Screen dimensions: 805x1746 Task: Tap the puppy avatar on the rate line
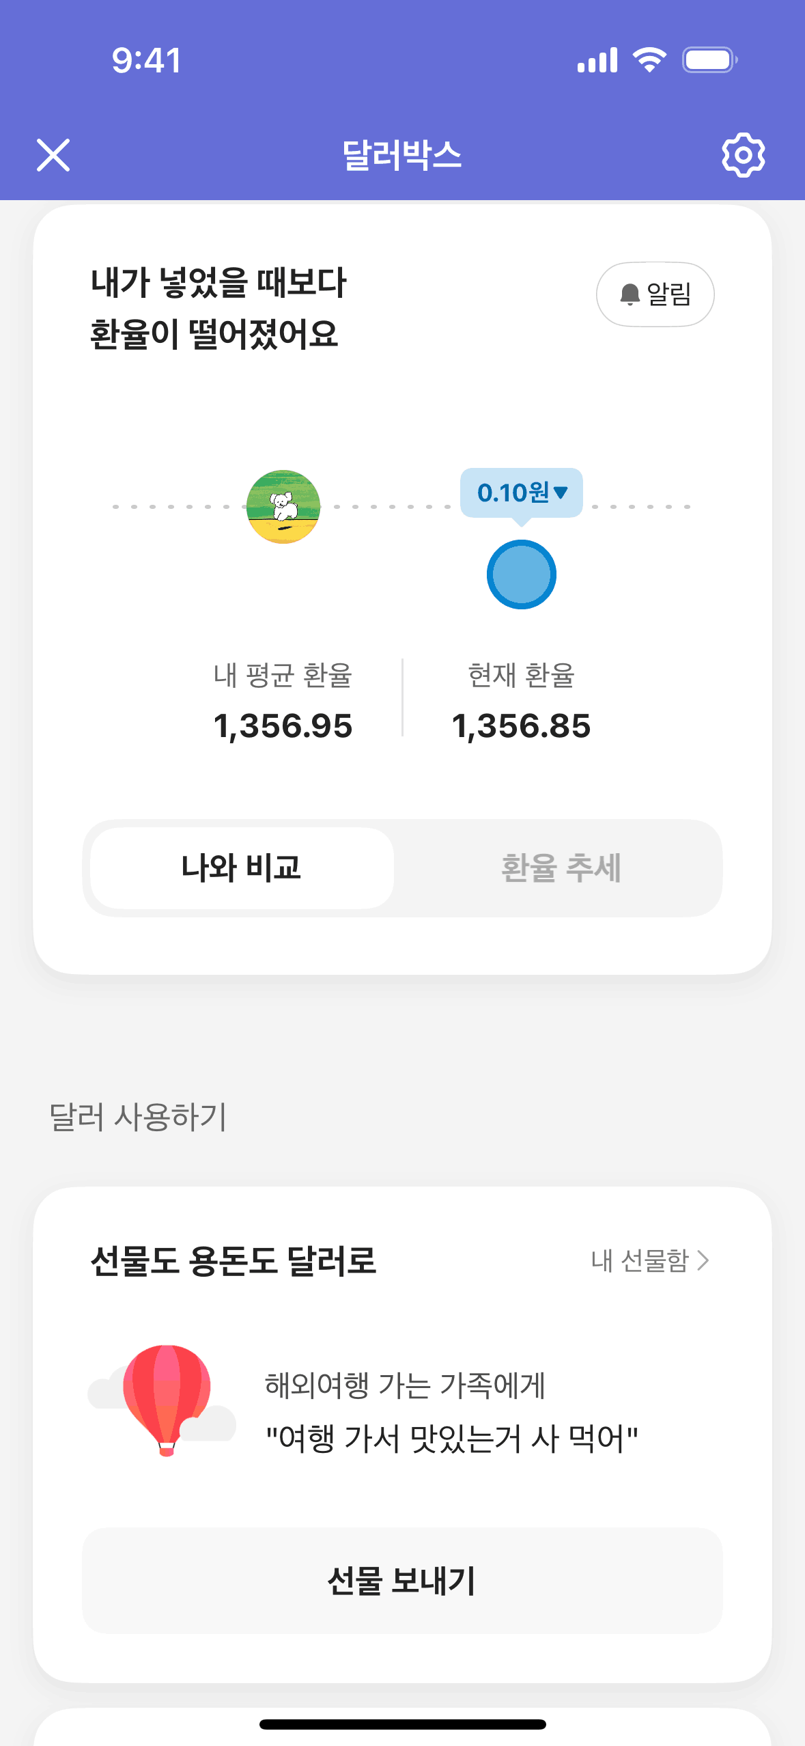[283, 507]
